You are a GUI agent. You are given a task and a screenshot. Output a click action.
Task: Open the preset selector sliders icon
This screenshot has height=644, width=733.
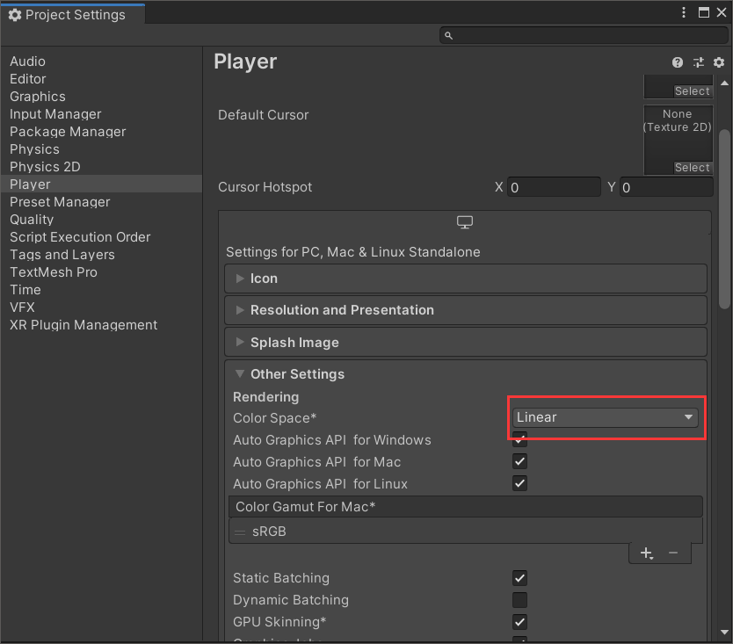click(x=699, y=62)
